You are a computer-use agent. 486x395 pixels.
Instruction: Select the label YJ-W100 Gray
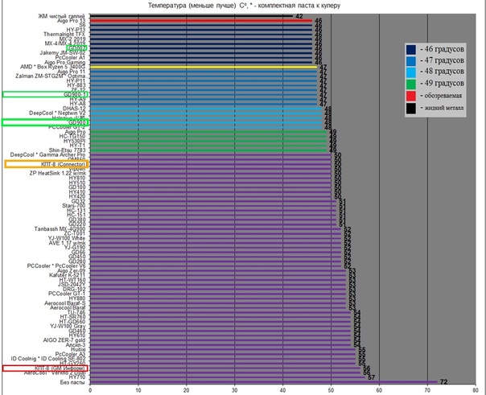(x=68, y=327)
